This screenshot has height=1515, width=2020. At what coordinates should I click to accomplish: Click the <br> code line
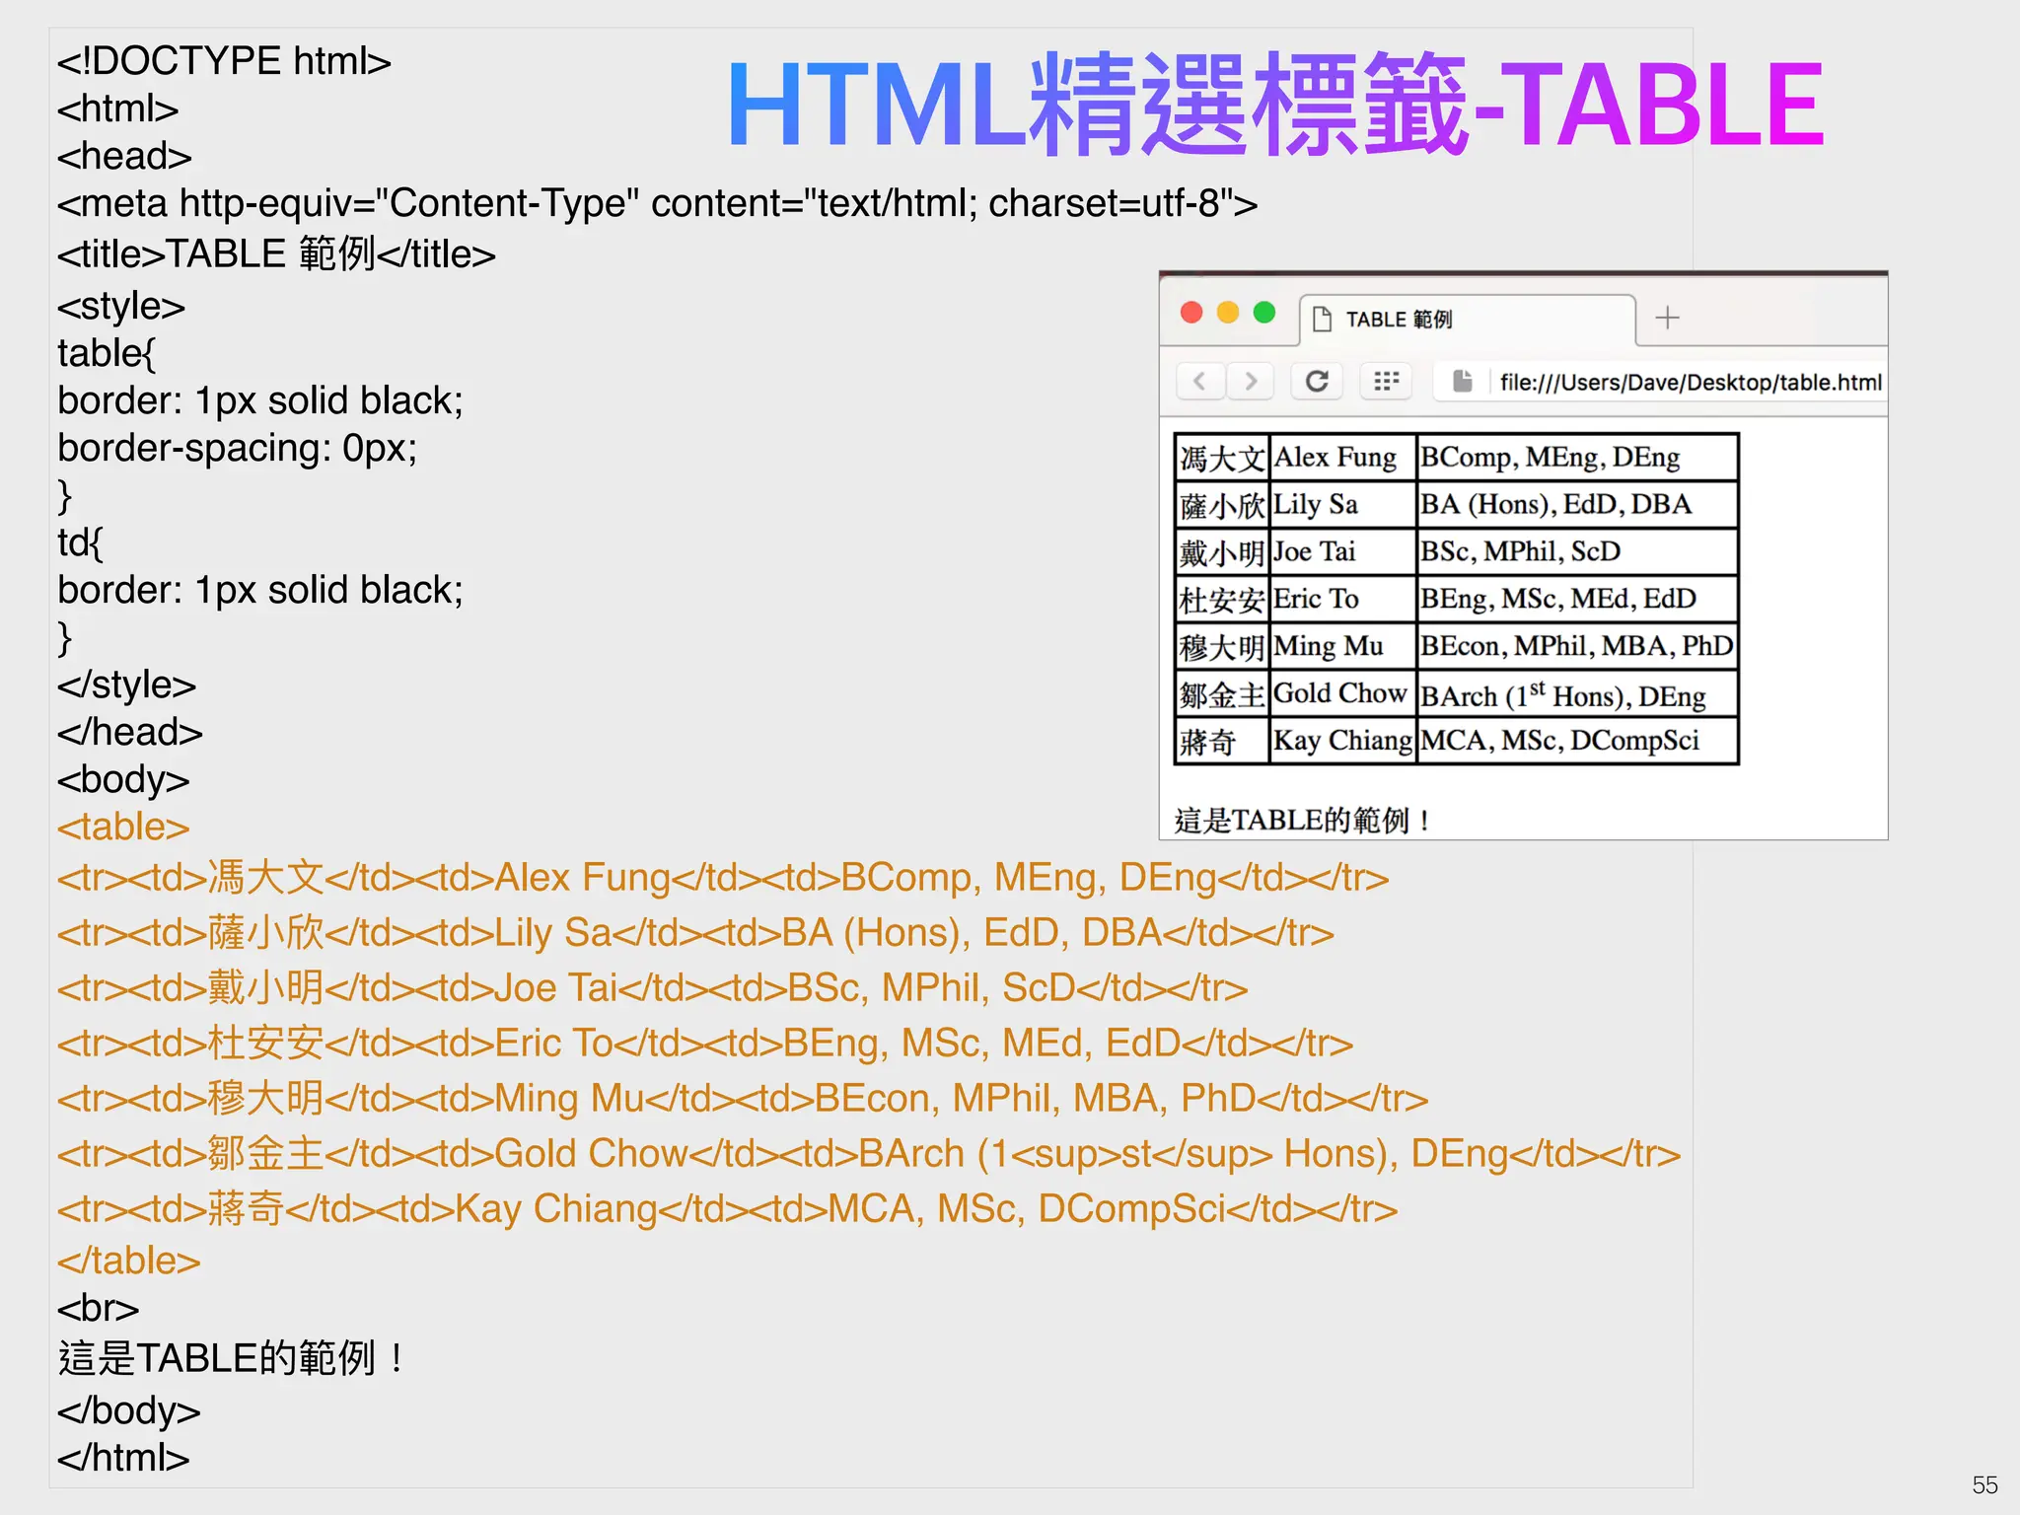(x=98, y=1308)
